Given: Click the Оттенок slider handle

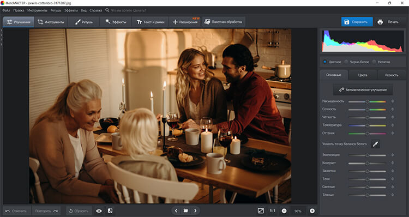Looking at the screenshot, I should pos(367,134).
